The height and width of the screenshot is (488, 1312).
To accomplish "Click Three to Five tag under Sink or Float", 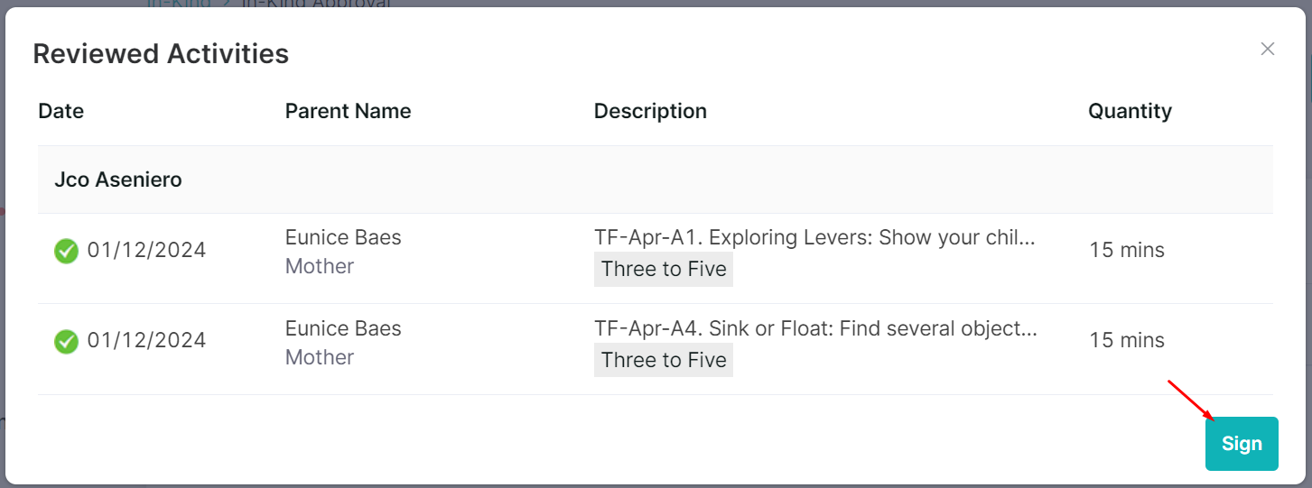I will pyautogui.click(x=664, y=360).
